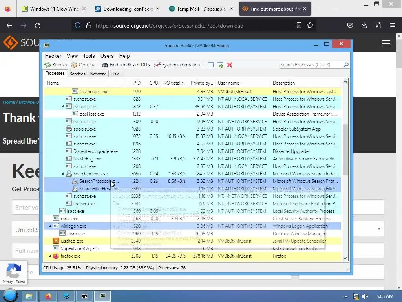Select the DissenterUpgrader.exe process row

click(193, 151)
